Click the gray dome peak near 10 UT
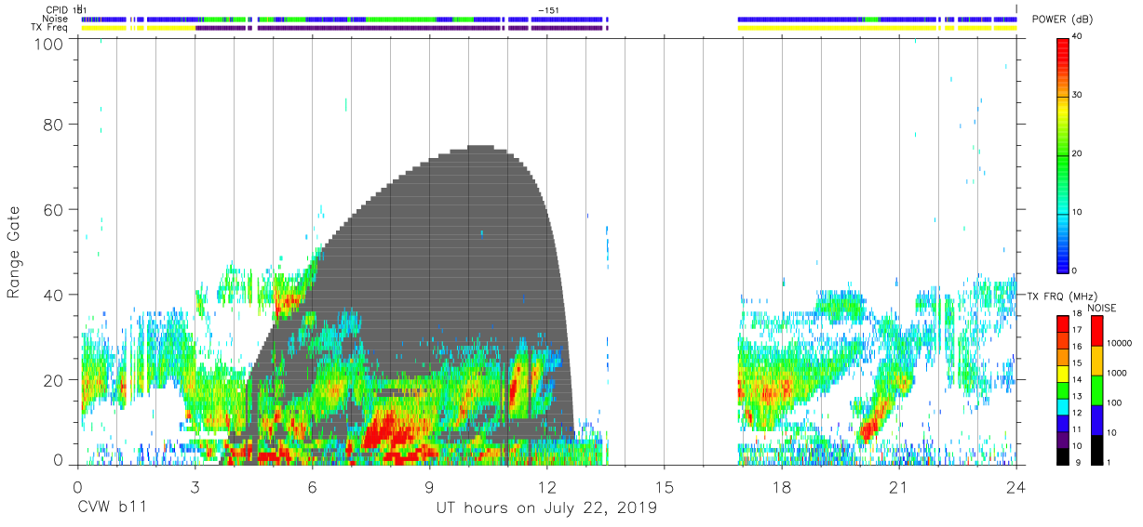 [480, 149]
